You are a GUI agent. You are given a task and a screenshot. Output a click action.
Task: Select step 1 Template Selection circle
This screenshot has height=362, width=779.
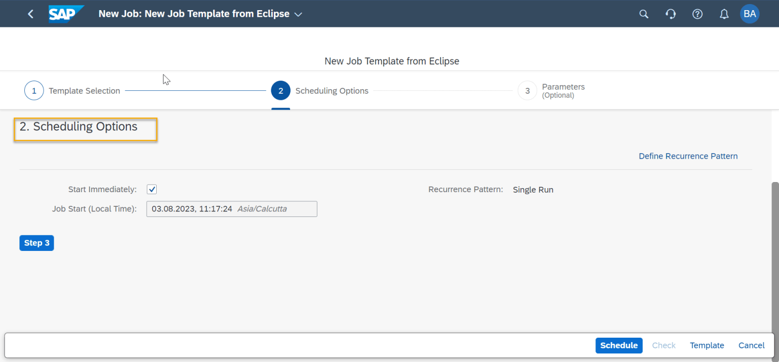(x=34, y=90)
